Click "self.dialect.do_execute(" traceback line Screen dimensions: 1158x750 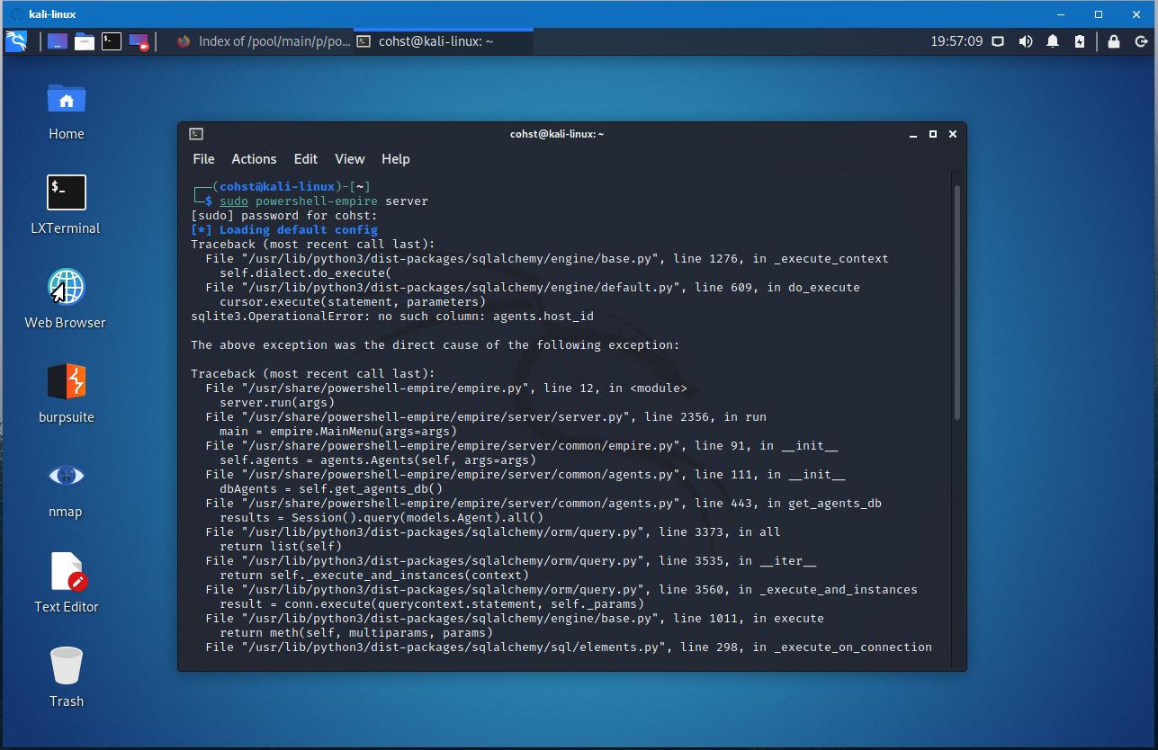(306, 272)
